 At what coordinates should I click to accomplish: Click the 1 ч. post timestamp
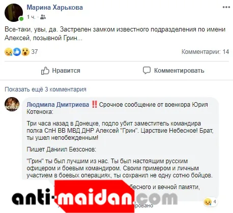(31, 17)
